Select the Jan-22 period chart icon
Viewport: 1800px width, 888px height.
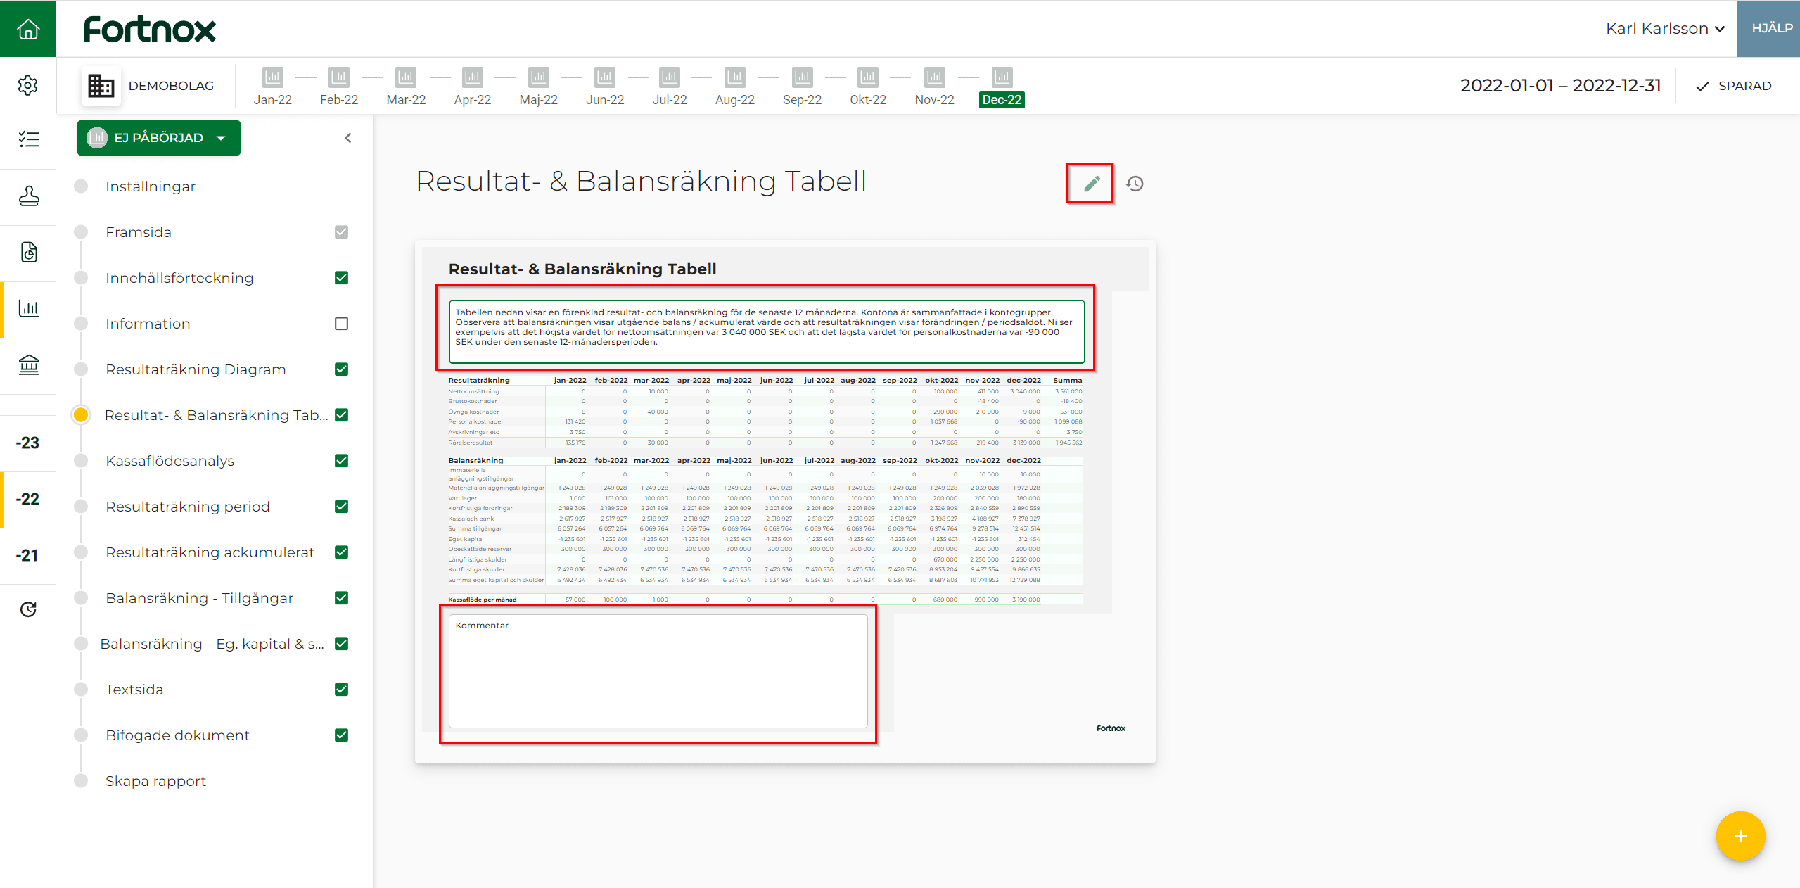(x=273, y=76)
